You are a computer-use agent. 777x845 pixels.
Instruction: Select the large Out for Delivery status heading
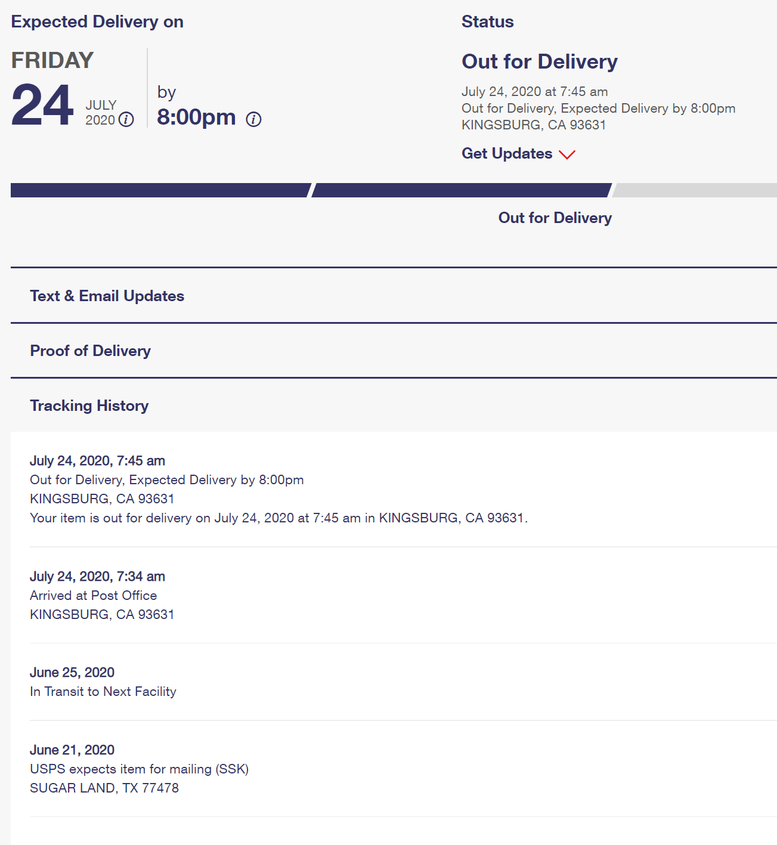(540, 61)
